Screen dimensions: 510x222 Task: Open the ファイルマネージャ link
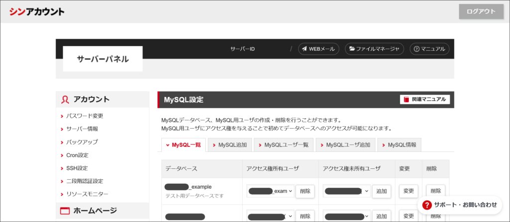pos(375,49)
